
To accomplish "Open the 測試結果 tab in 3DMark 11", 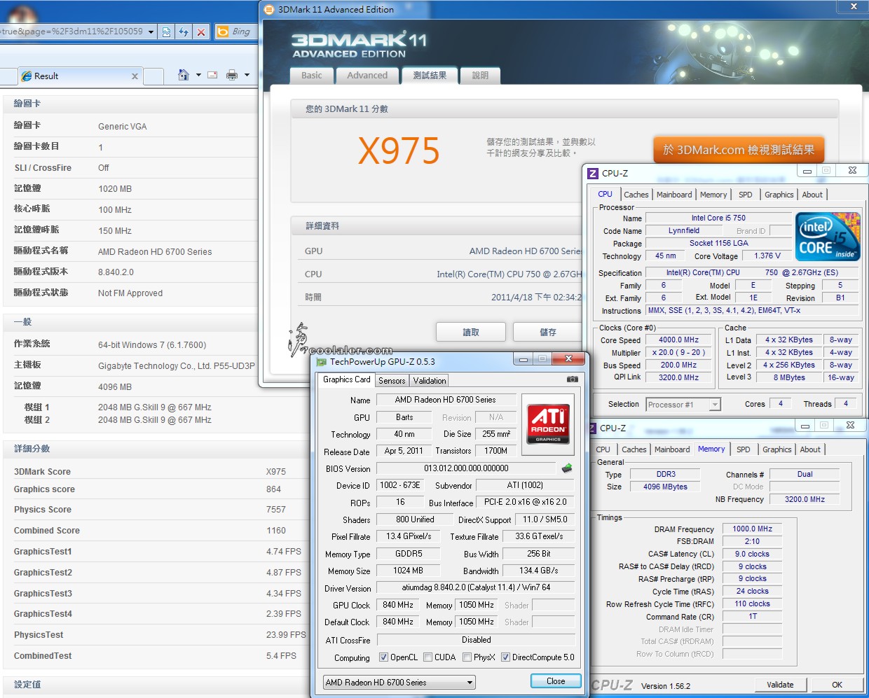I will (430, 76).
